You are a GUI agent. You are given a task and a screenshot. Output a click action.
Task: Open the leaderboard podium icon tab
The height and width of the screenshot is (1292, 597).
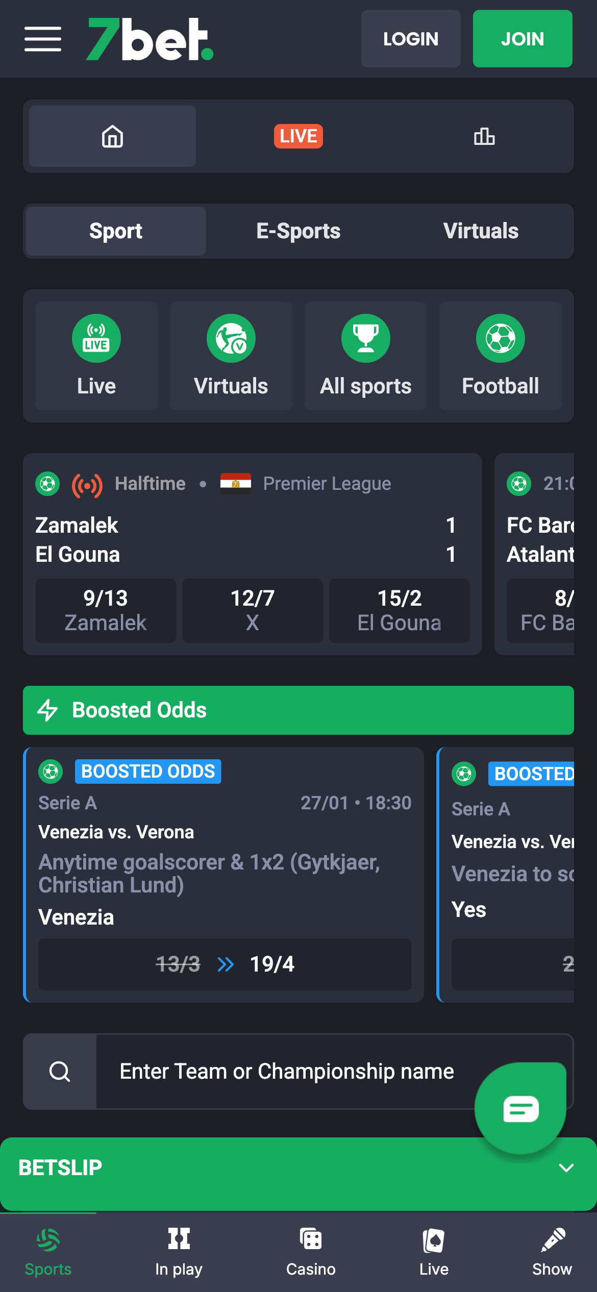pyautogui.click(x=484, y=136)
